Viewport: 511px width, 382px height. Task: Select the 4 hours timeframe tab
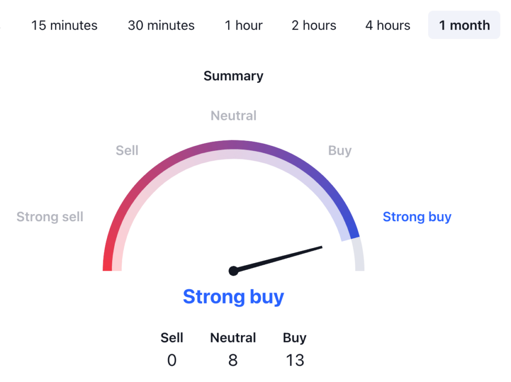pos(388,25)
